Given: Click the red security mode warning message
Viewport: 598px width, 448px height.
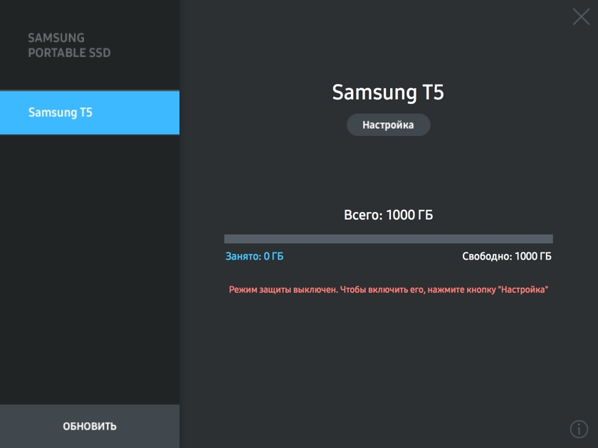Looking at the screenshot, I should tap(388, 290).
